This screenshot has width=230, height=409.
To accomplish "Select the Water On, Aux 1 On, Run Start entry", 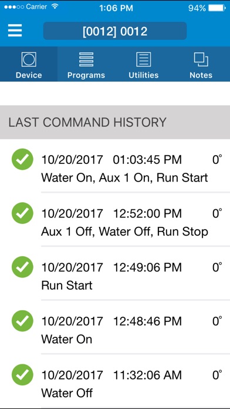I will point(115,166).
